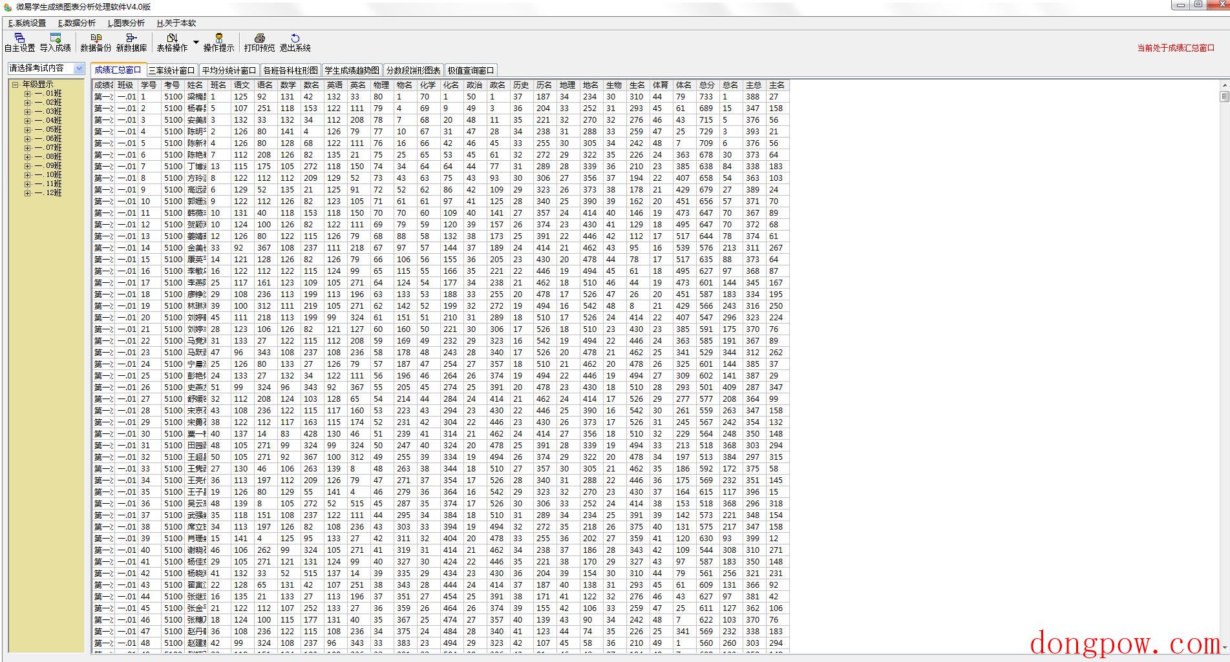Click the 退出系统 exit icon
The width and height of the screenshot is (1230, 662).
(x=295, y=38)
